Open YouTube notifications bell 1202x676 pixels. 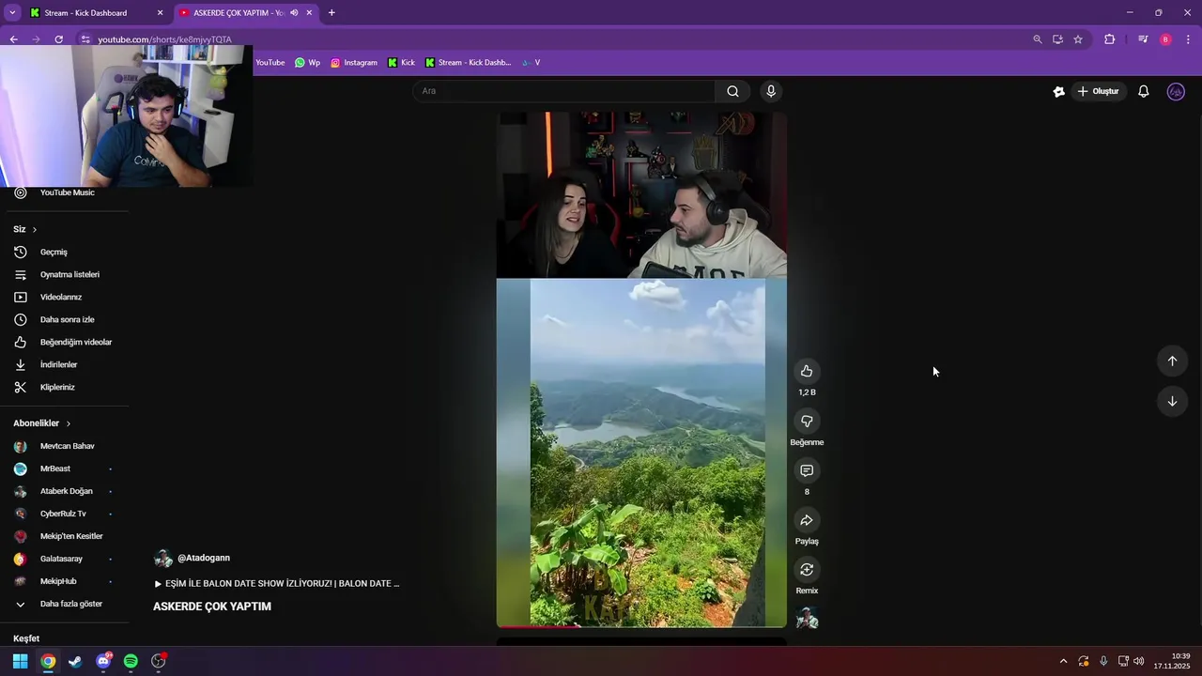(x=1144, y=91)
